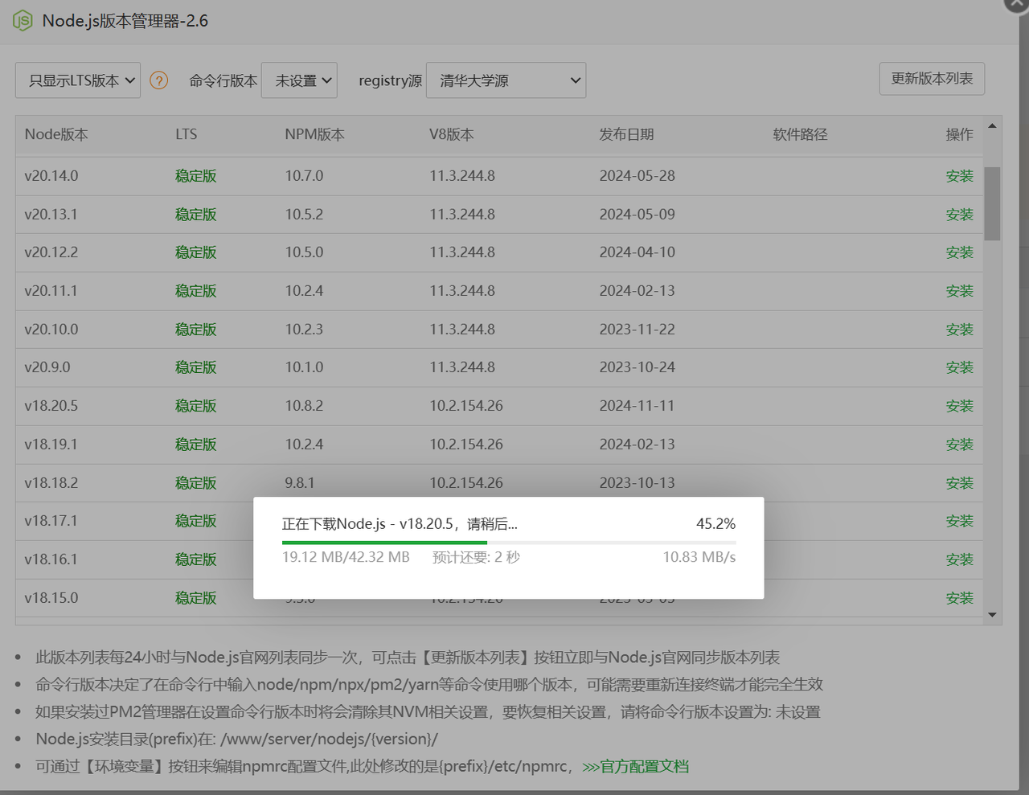The height and width of the screenshot is (795, 1029).
Task: Click the scrollbar down arrow
Action: click(992, 615)
